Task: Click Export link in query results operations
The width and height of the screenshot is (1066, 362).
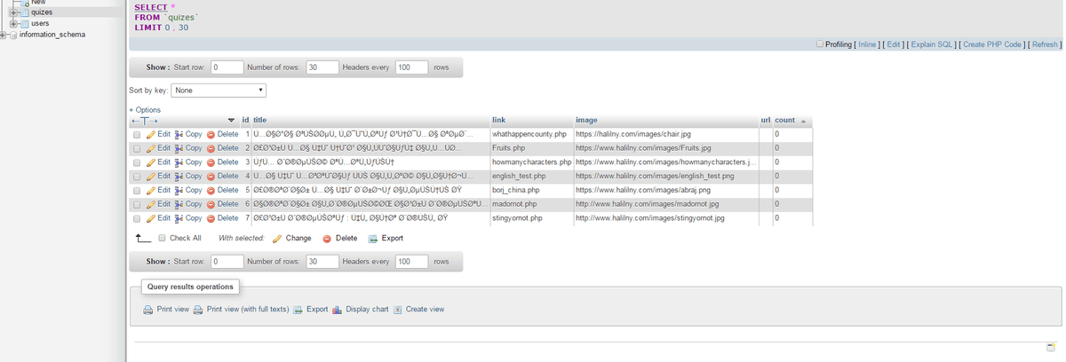Action: (x=311, y=310)
